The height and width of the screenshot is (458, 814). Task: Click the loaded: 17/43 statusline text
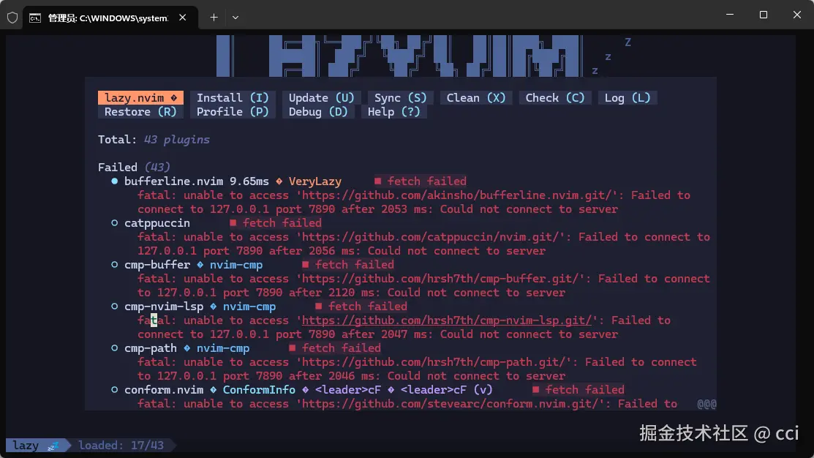point(121,445)
